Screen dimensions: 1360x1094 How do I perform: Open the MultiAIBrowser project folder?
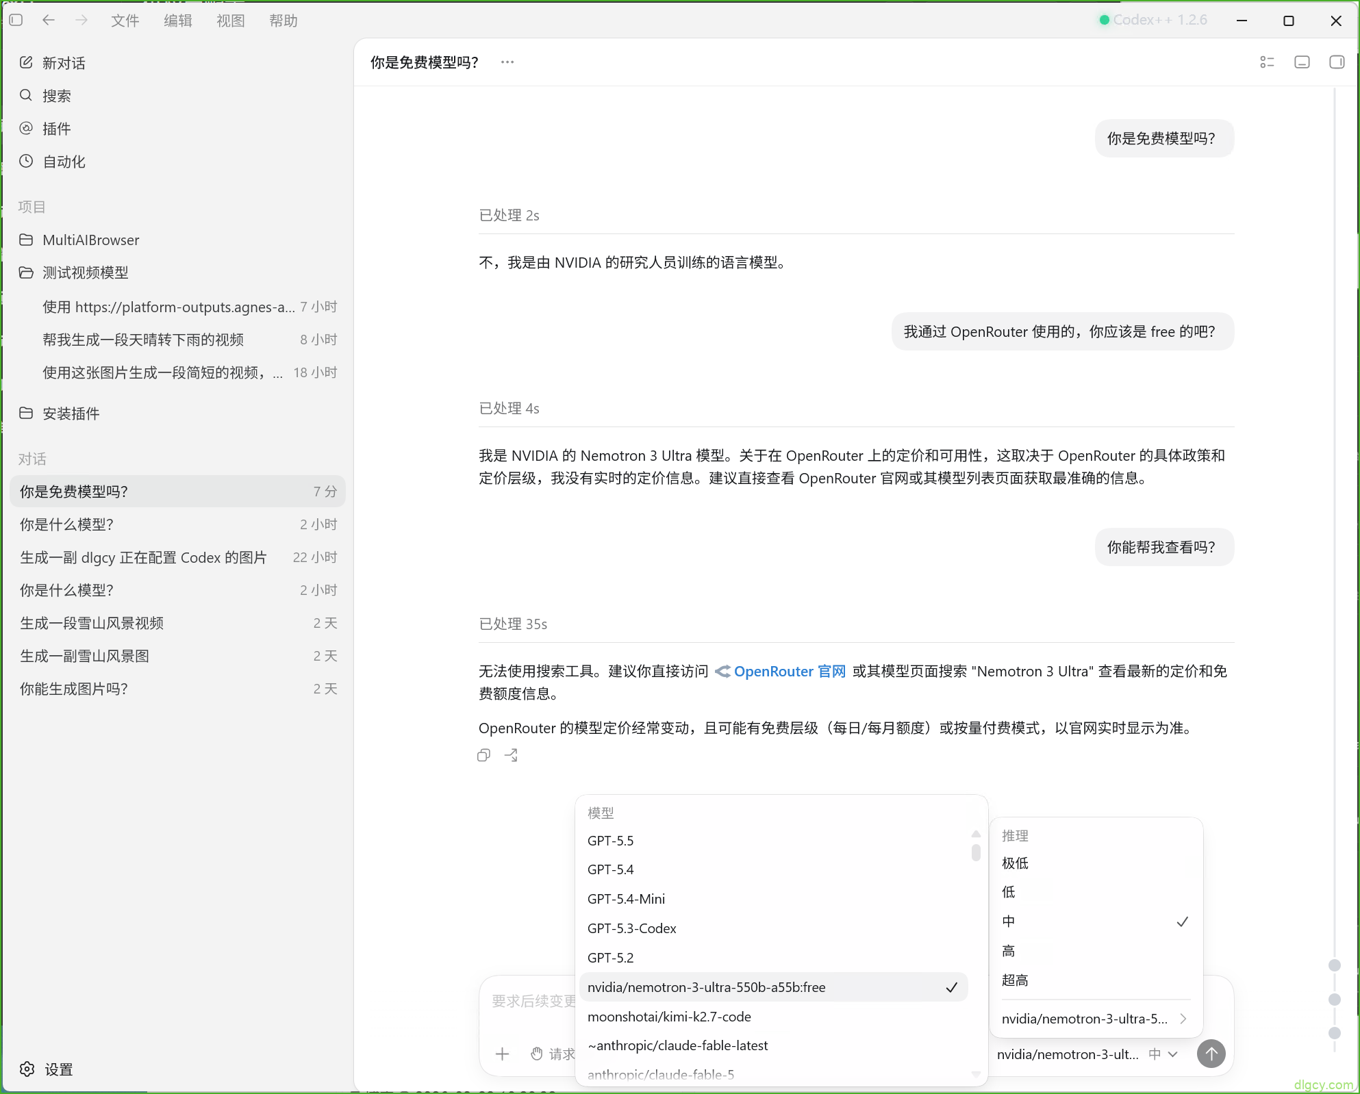coord(177,240)
